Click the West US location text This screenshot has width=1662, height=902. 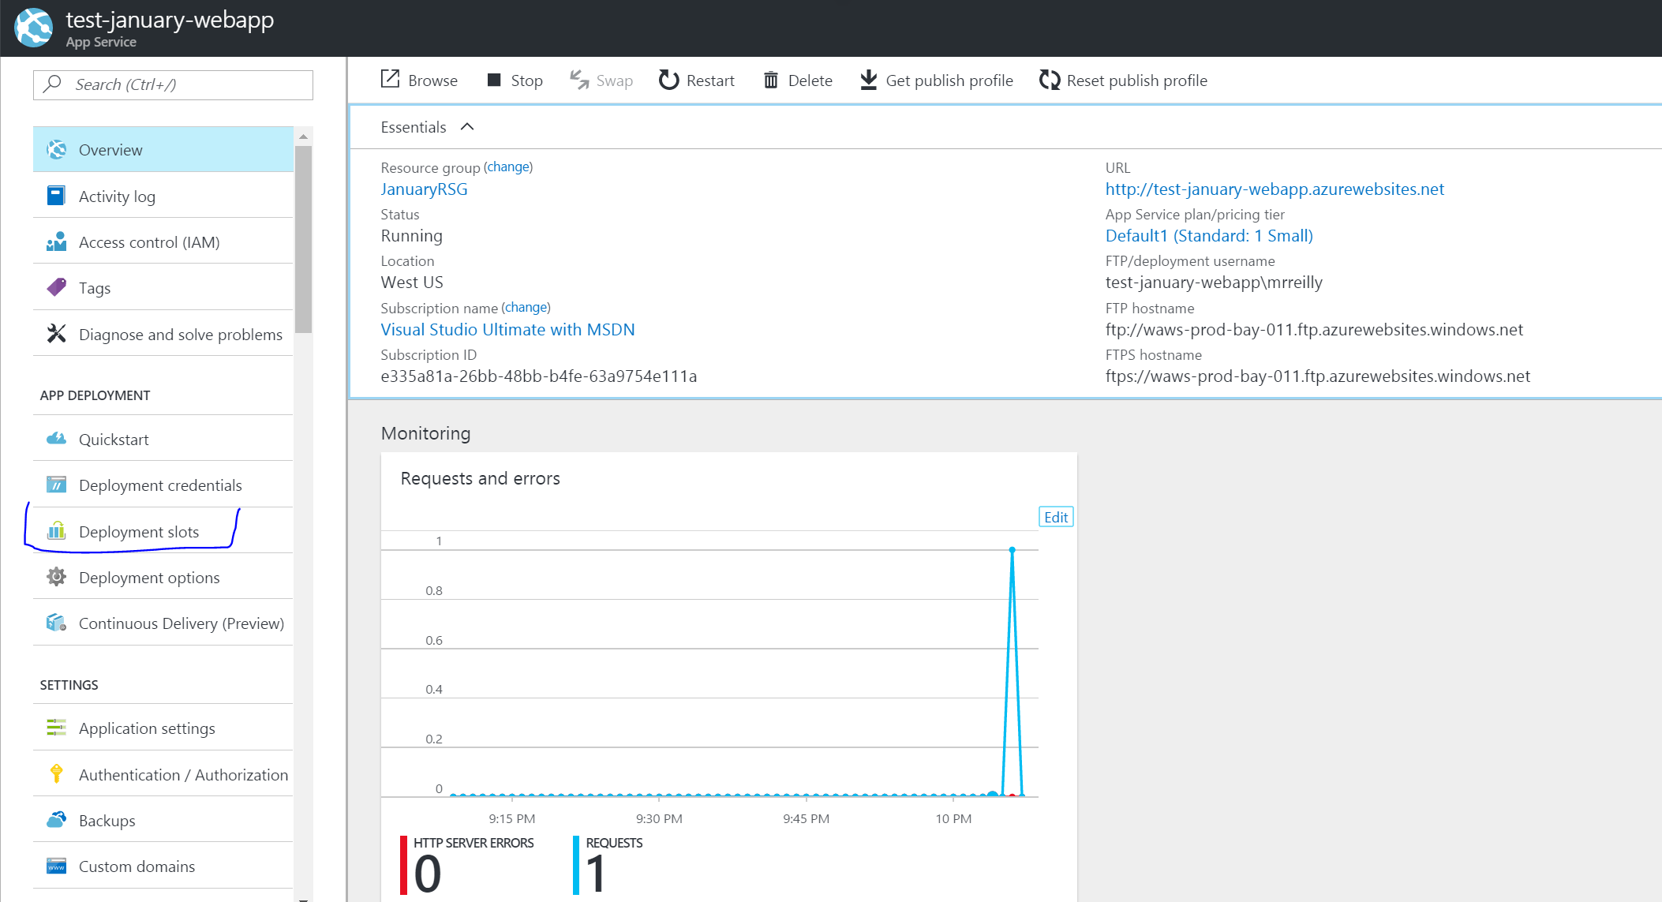(x=412, y=282)
